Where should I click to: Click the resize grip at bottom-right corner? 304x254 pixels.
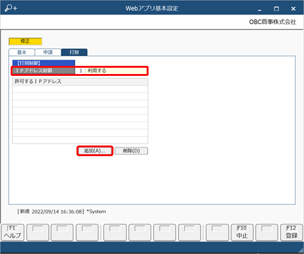click(x=301, y=251)
